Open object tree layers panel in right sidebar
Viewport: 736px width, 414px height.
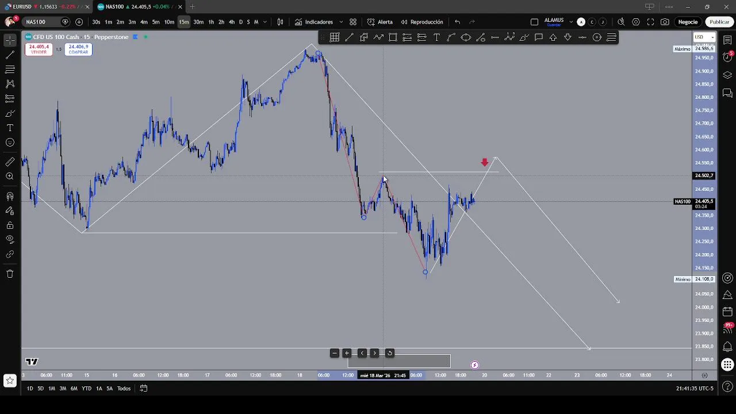coord(727,75)
